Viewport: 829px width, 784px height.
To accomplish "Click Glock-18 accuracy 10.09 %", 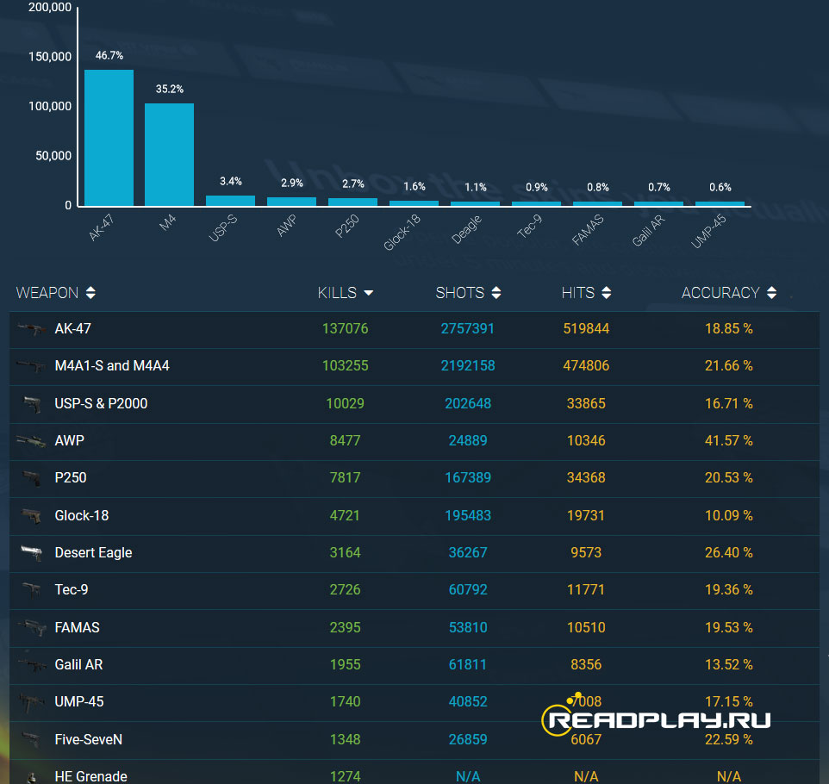I will [x=728, y=516].
